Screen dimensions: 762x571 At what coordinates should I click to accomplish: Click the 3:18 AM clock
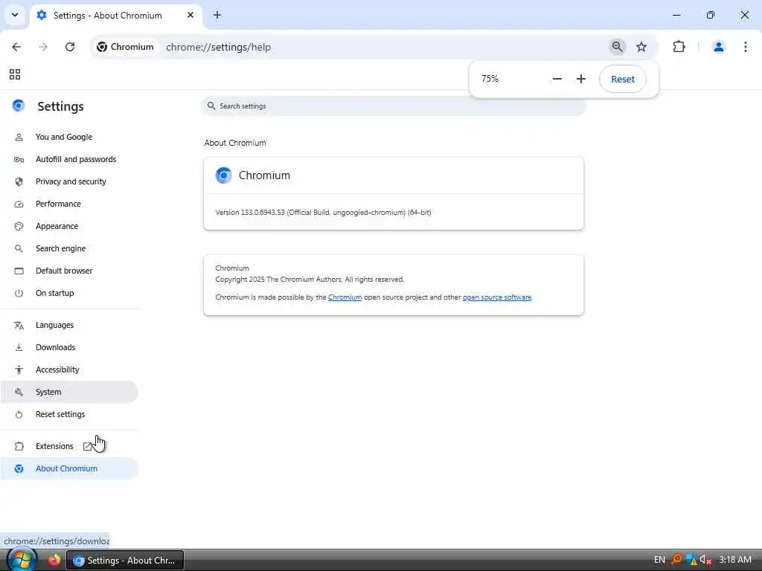[x=735, y=560]
